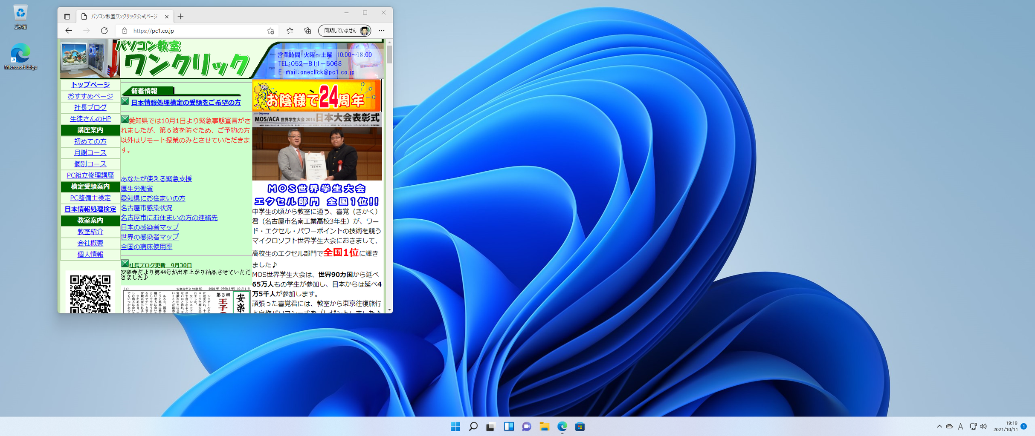The width and height of the screenshot is (1035, 436).
Task: Open the Collections panel
Action: [307, 31]
